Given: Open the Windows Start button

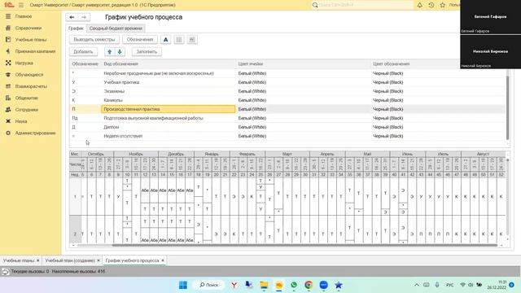Looking at the screenshot, I should coord(183,285).
